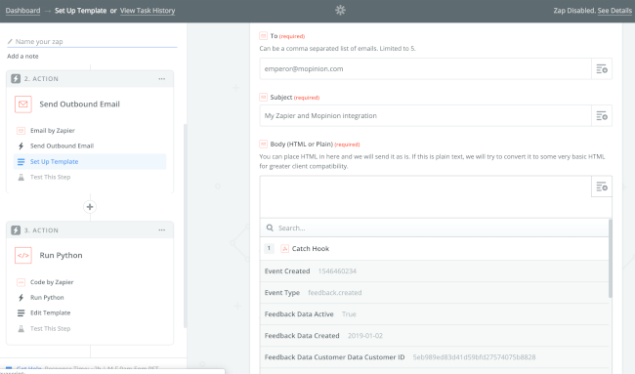Click the step 3 Action lightning badge
Image resolution: width=635 pixels, height=374 pixels.
click(x=16, y=230)
